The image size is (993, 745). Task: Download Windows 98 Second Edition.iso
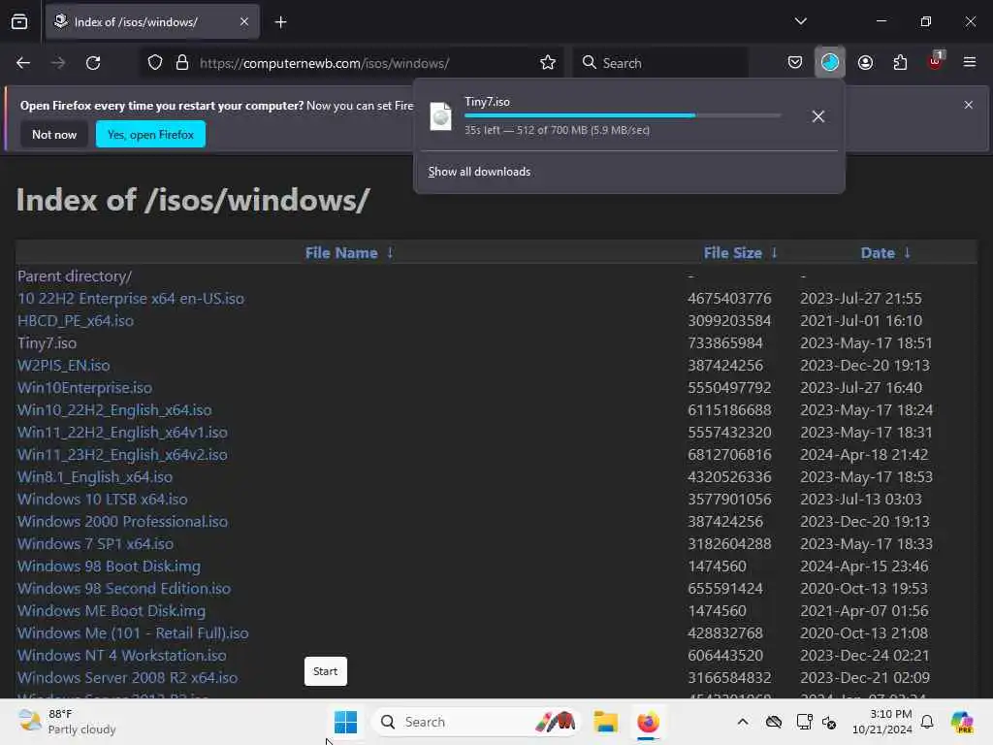click(x=124, y=589)
